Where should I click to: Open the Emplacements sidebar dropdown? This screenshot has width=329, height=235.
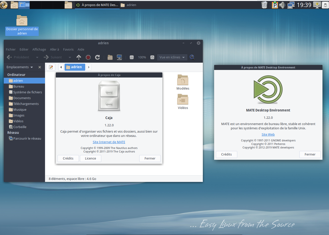click(20, 67)
